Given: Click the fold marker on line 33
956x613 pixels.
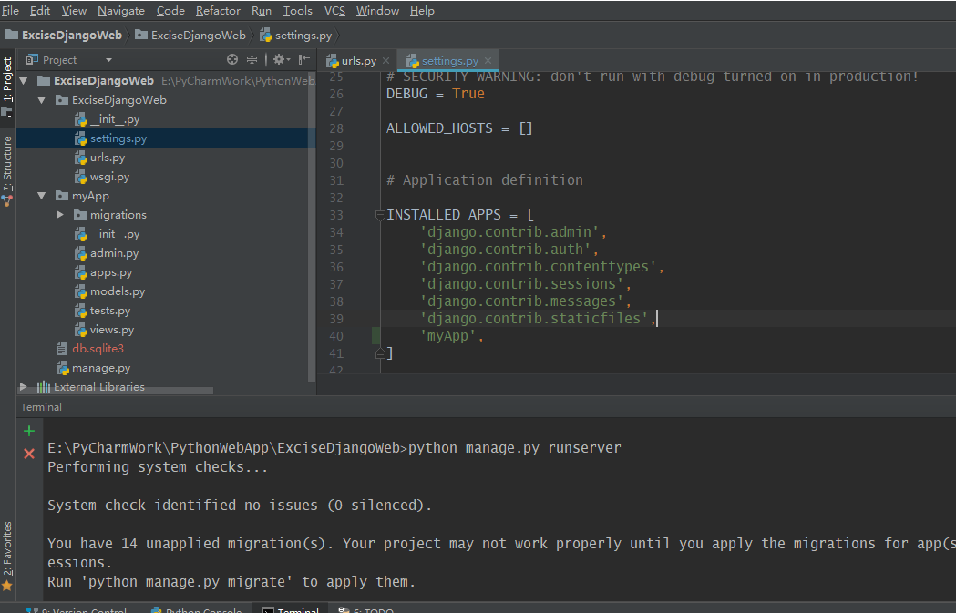Looking at the screenshot, I should [x=380, y=214].
